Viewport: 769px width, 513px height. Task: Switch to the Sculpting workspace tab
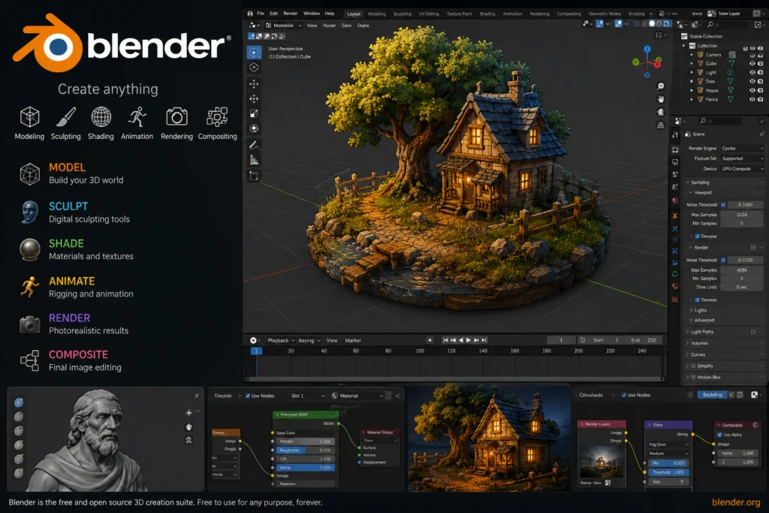[x=403, y=14]
